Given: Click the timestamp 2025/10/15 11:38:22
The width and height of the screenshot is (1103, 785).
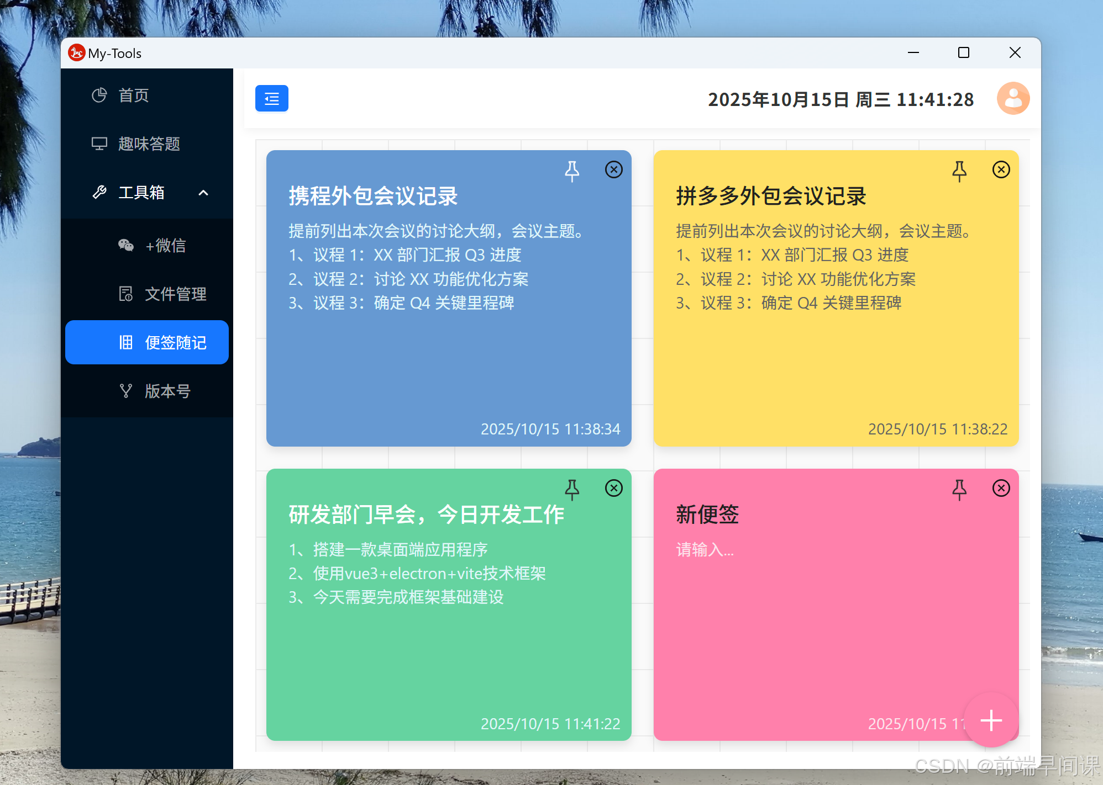Looking at the screenshot, I should click(x=938, y=429).
